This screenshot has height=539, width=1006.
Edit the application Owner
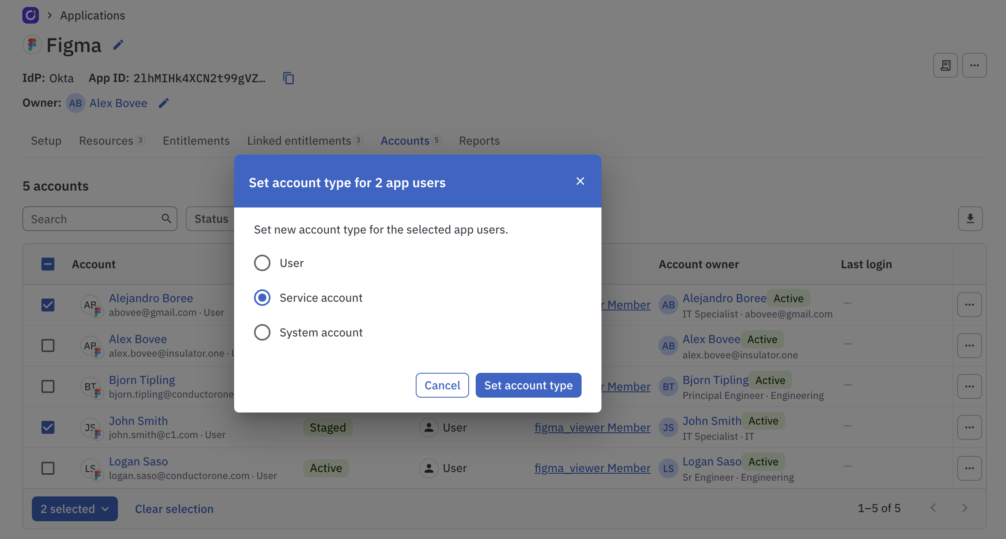coord(164,103)
